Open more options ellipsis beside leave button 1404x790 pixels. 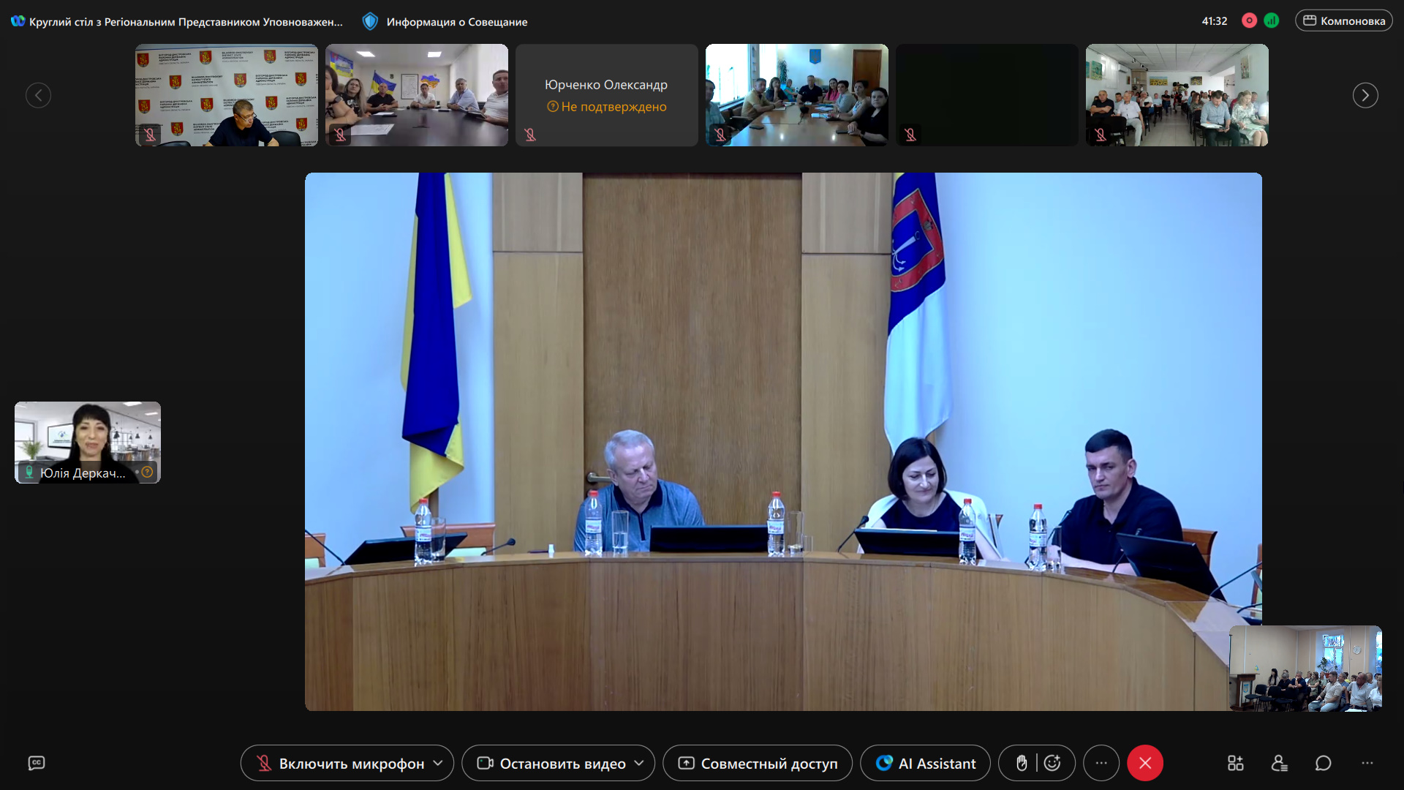pyautogui.click(x=1101, y=763)
